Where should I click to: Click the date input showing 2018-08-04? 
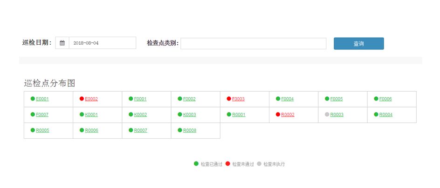[102, 43]
